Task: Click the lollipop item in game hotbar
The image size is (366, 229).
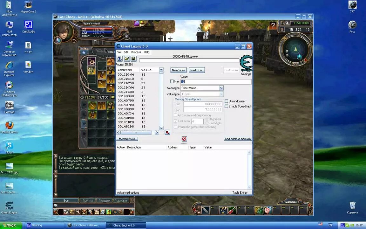Action: click(268, 210)
